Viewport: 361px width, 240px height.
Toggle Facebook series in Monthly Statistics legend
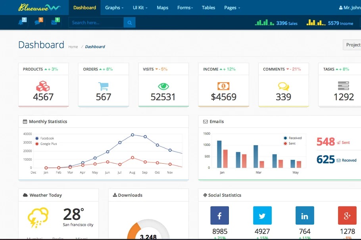pos(44,138)
